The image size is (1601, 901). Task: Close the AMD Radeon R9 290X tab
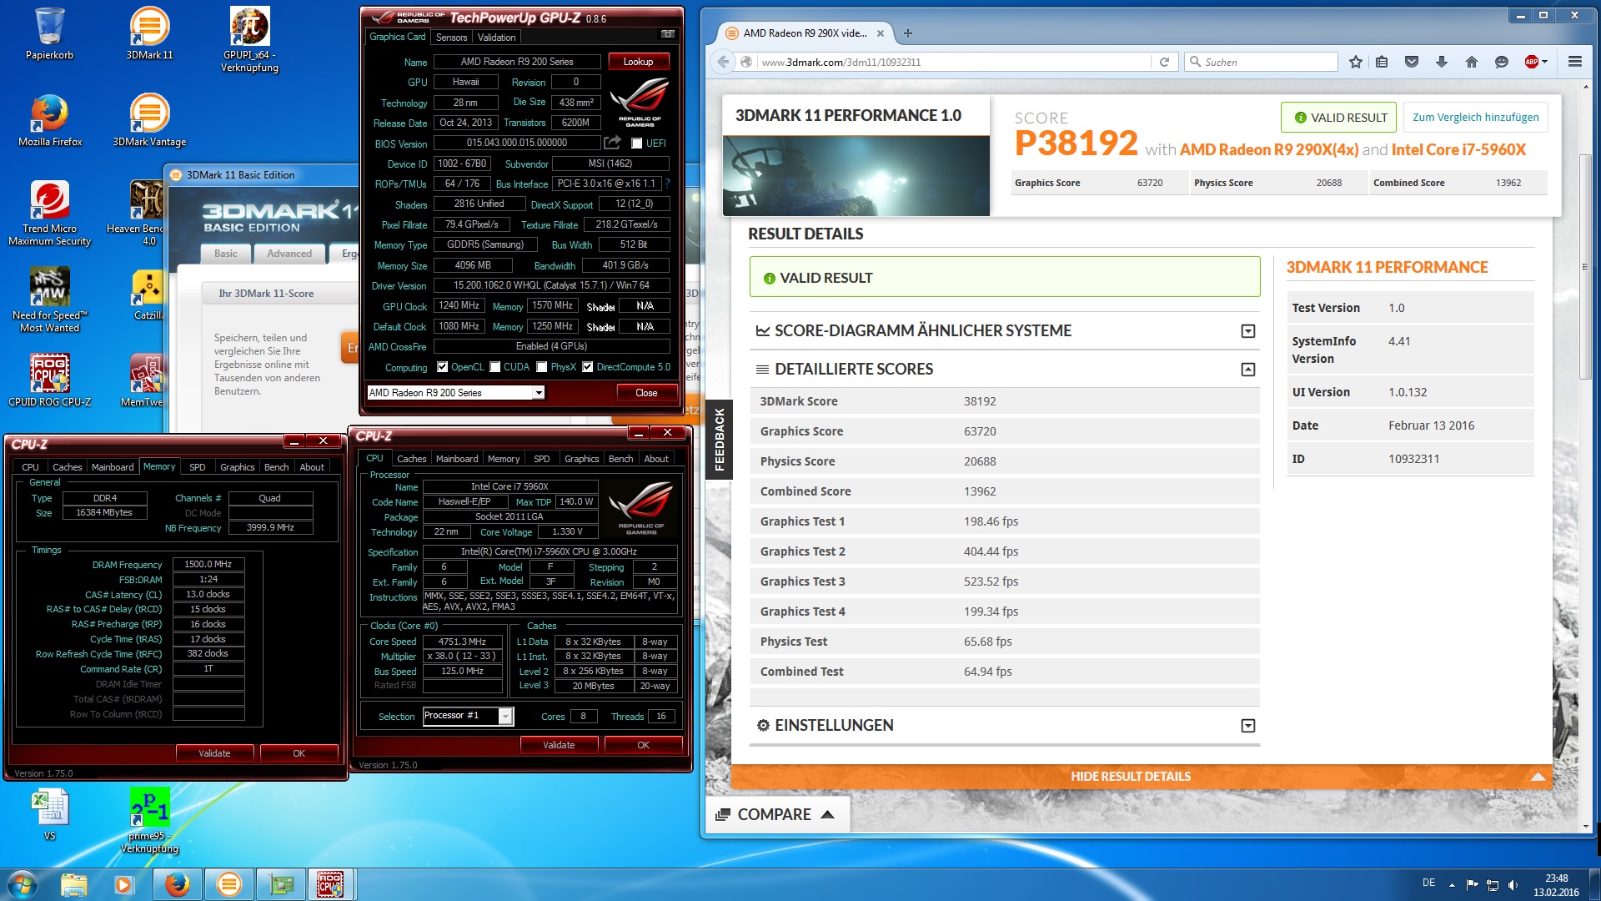(x=881, y=33)
